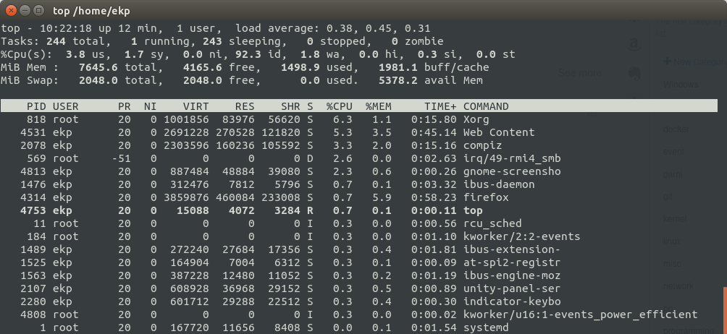Select the 10:22:18 time in the header
Screen dimensions: 727x334
pyautogui.click(x=65, y=28)
